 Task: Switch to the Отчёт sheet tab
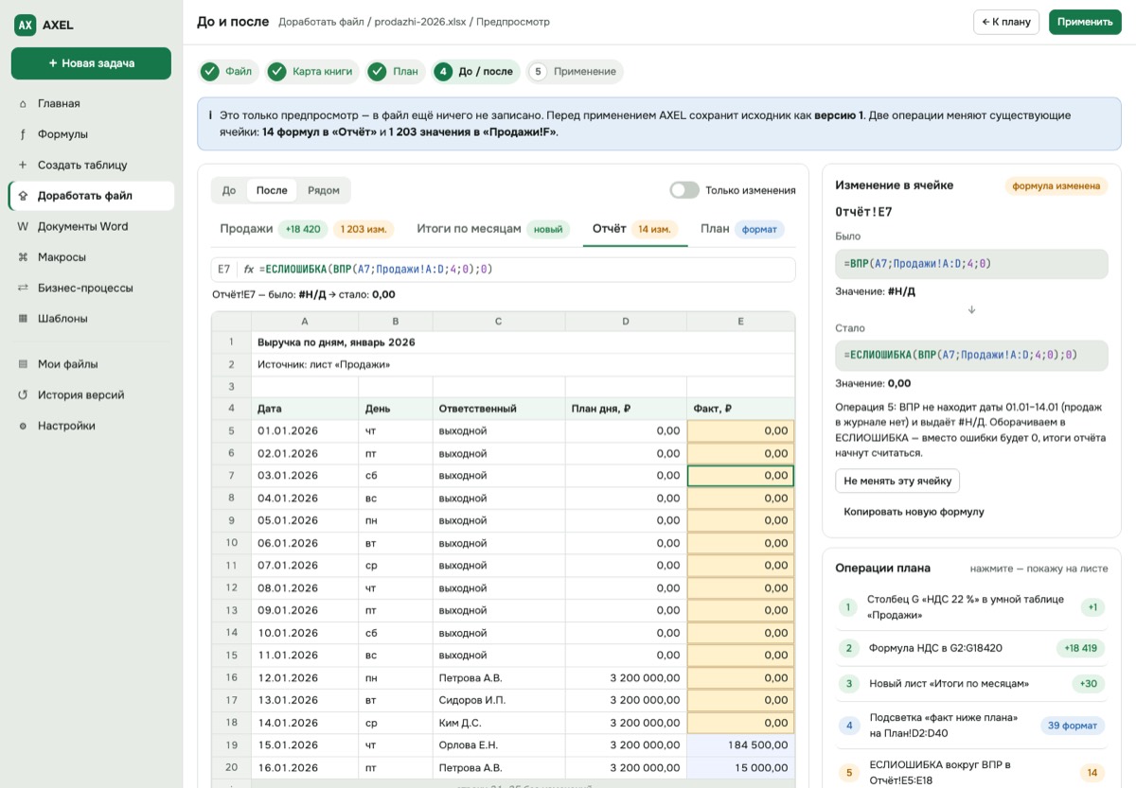coord(635,229)
